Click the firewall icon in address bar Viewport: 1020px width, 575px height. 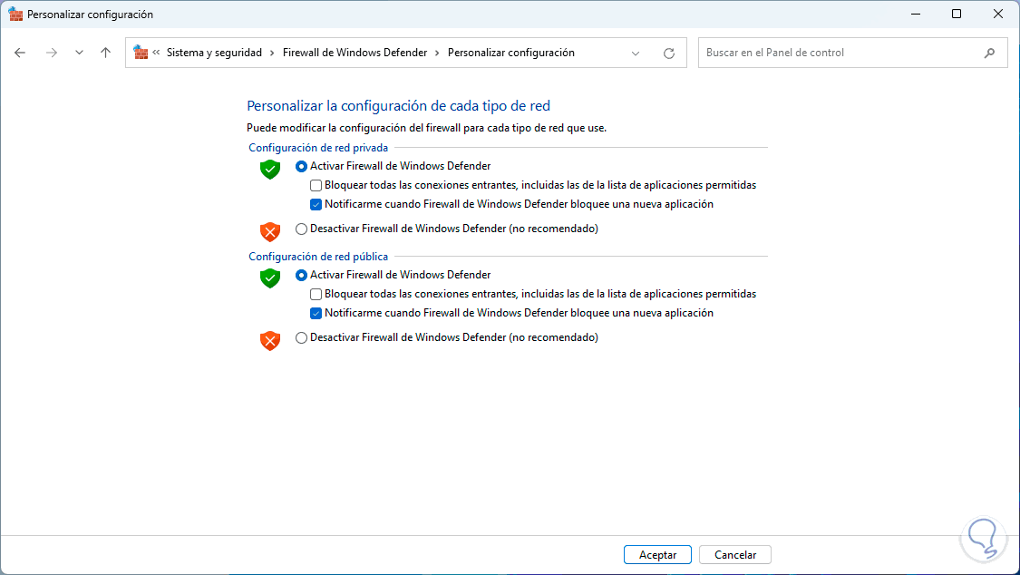click(140, 52)
